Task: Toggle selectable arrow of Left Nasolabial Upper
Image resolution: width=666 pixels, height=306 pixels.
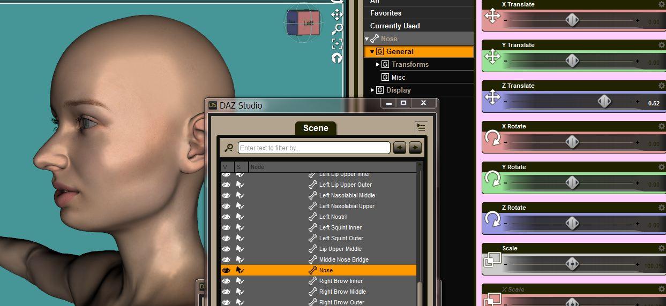Action: (240, 206)
